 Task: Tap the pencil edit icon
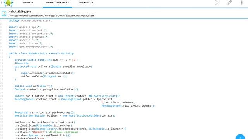point(229,3)
